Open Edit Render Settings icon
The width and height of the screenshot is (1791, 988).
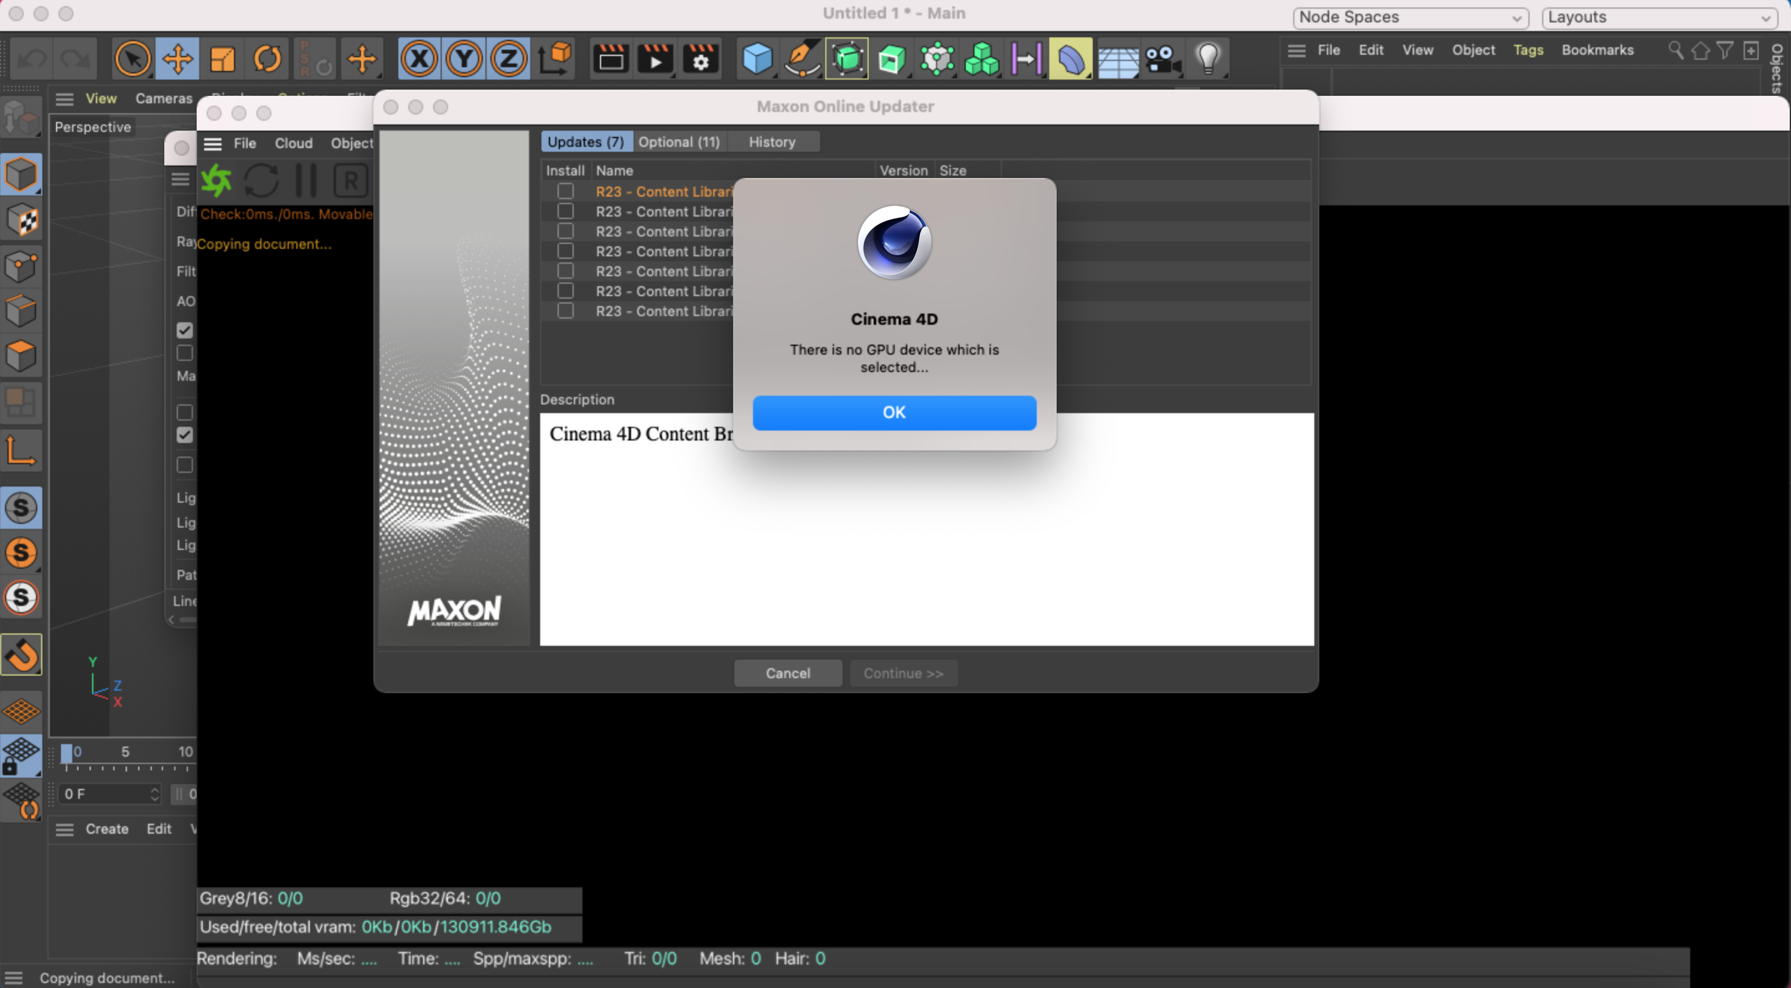[x=700, y=59]
